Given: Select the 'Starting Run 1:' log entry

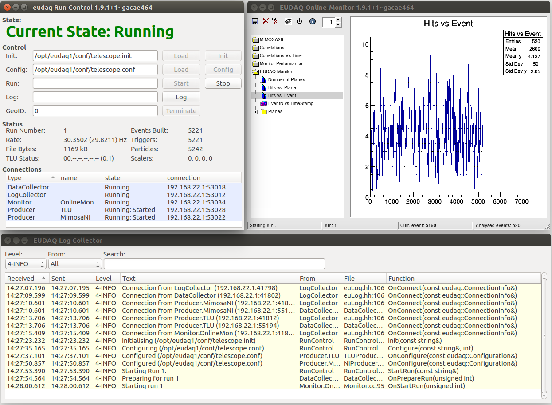Looking at the screenshot, I should pyautogui.click(x=273, y=371).
